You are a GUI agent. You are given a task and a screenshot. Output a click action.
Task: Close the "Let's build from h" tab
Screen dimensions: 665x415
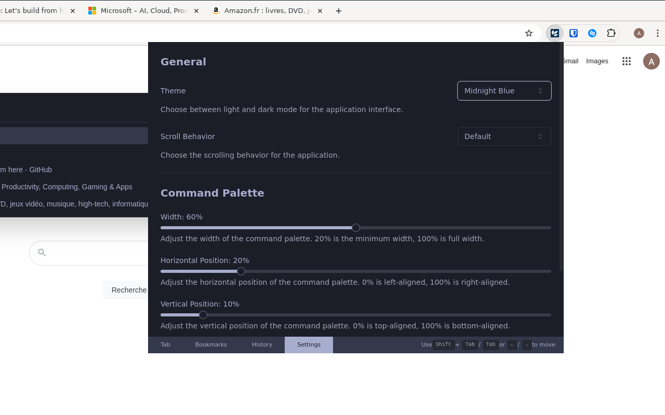pos(73,11)
